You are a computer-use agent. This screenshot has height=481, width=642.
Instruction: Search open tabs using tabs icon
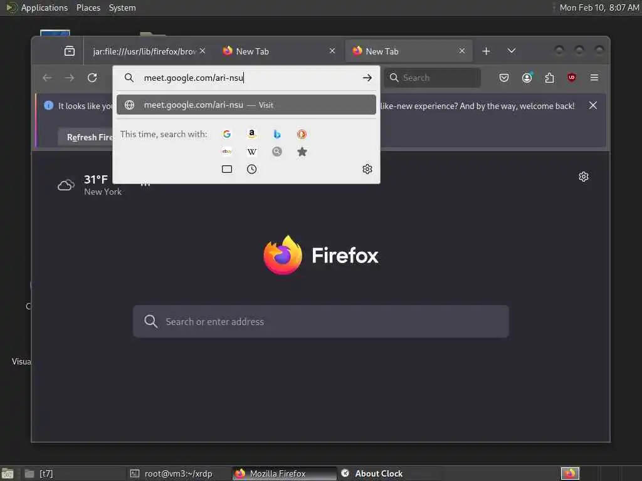pos(227,169)
